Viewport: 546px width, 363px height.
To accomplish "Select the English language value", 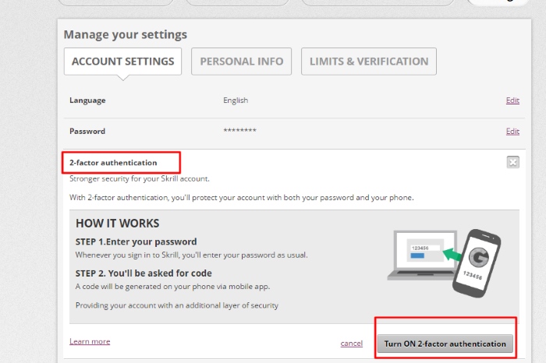I will [236, 100].
